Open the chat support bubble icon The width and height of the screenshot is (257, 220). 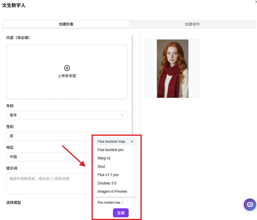point(250,204)
